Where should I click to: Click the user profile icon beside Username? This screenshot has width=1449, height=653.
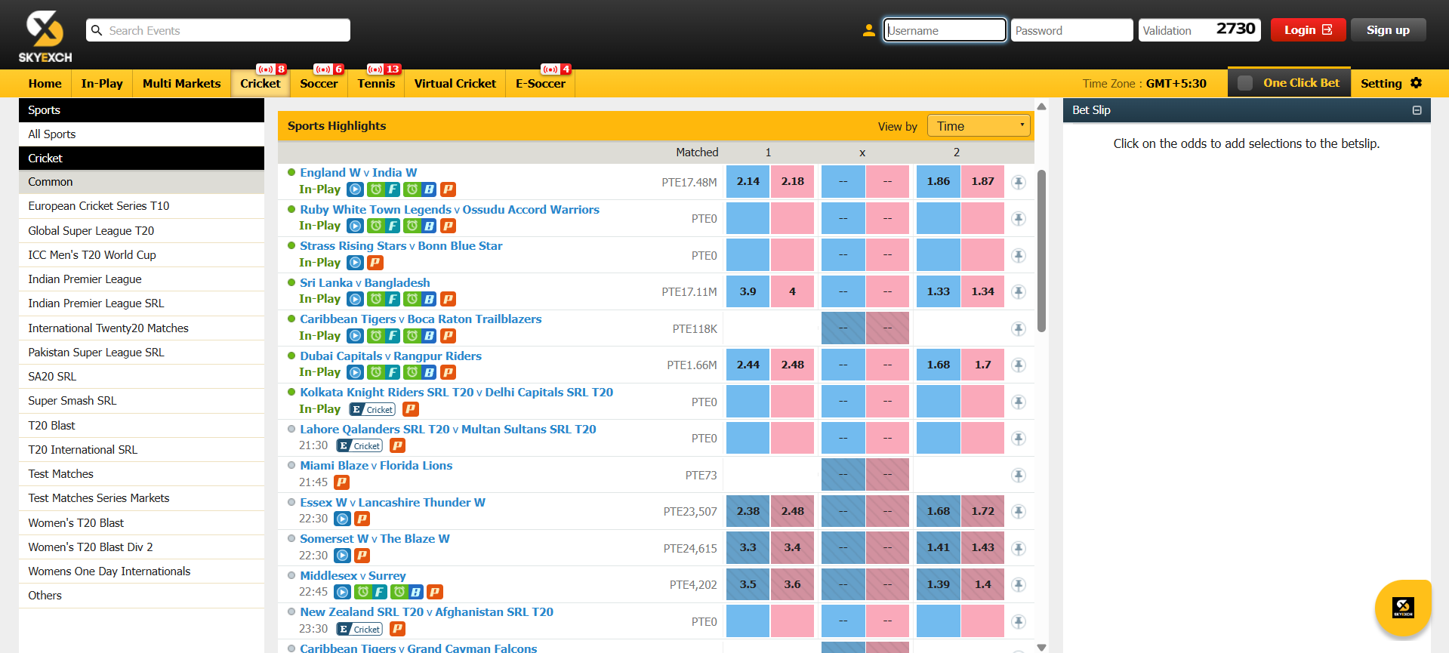point(869,30)
